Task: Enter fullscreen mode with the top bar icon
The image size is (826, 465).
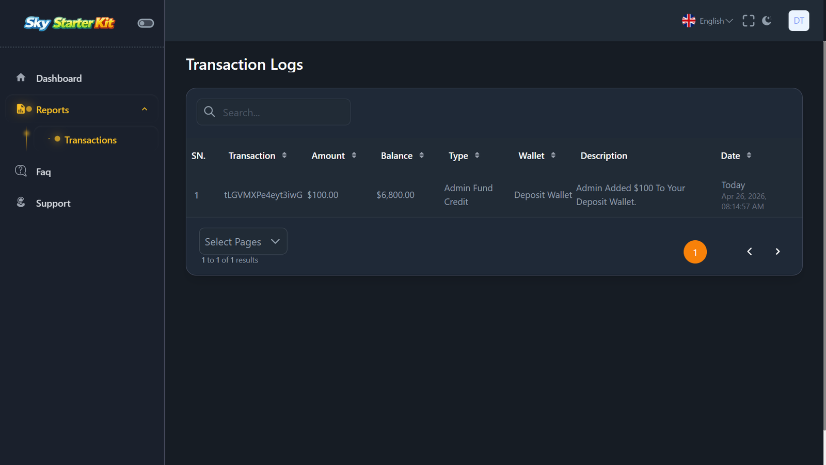Action: pyautogui.click(x=748, y=21)
